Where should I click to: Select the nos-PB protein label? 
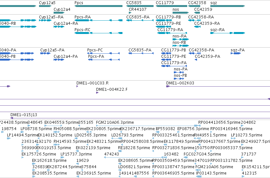click(x=180, y=76)
